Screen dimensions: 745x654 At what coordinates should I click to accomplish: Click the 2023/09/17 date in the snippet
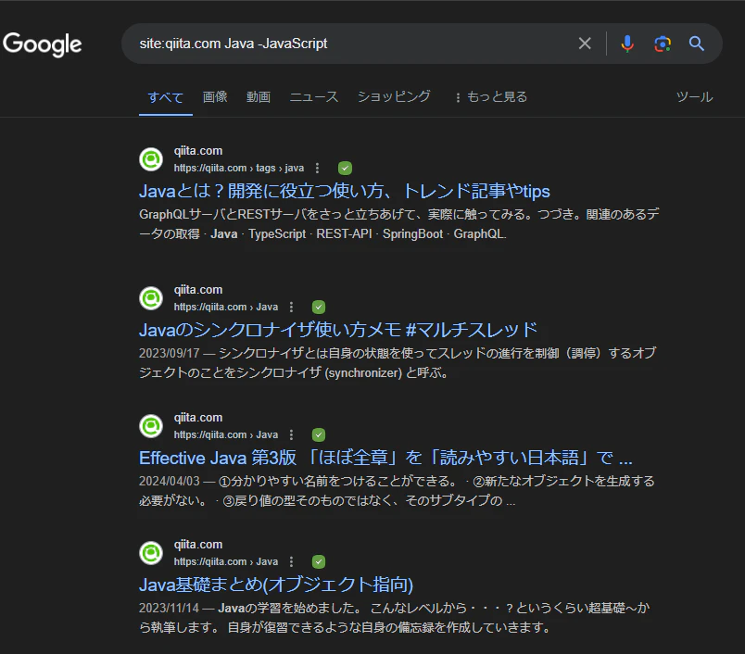click(170, 353)
